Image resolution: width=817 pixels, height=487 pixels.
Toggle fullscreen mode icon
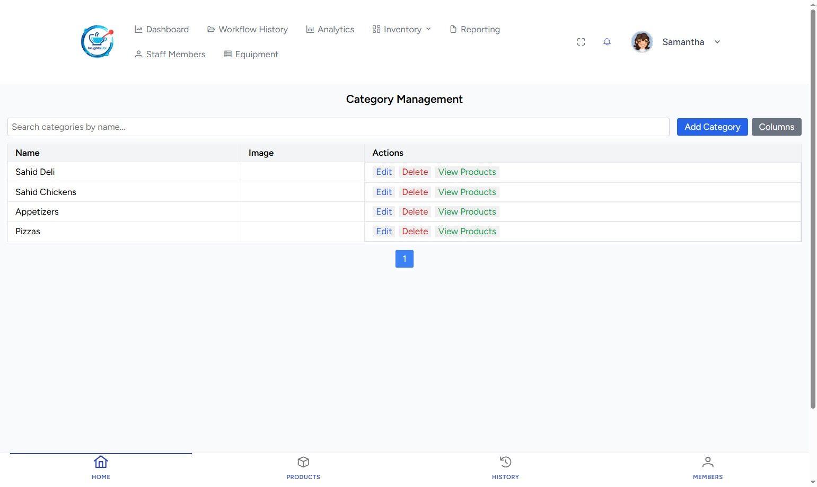[x=581, y=42]
